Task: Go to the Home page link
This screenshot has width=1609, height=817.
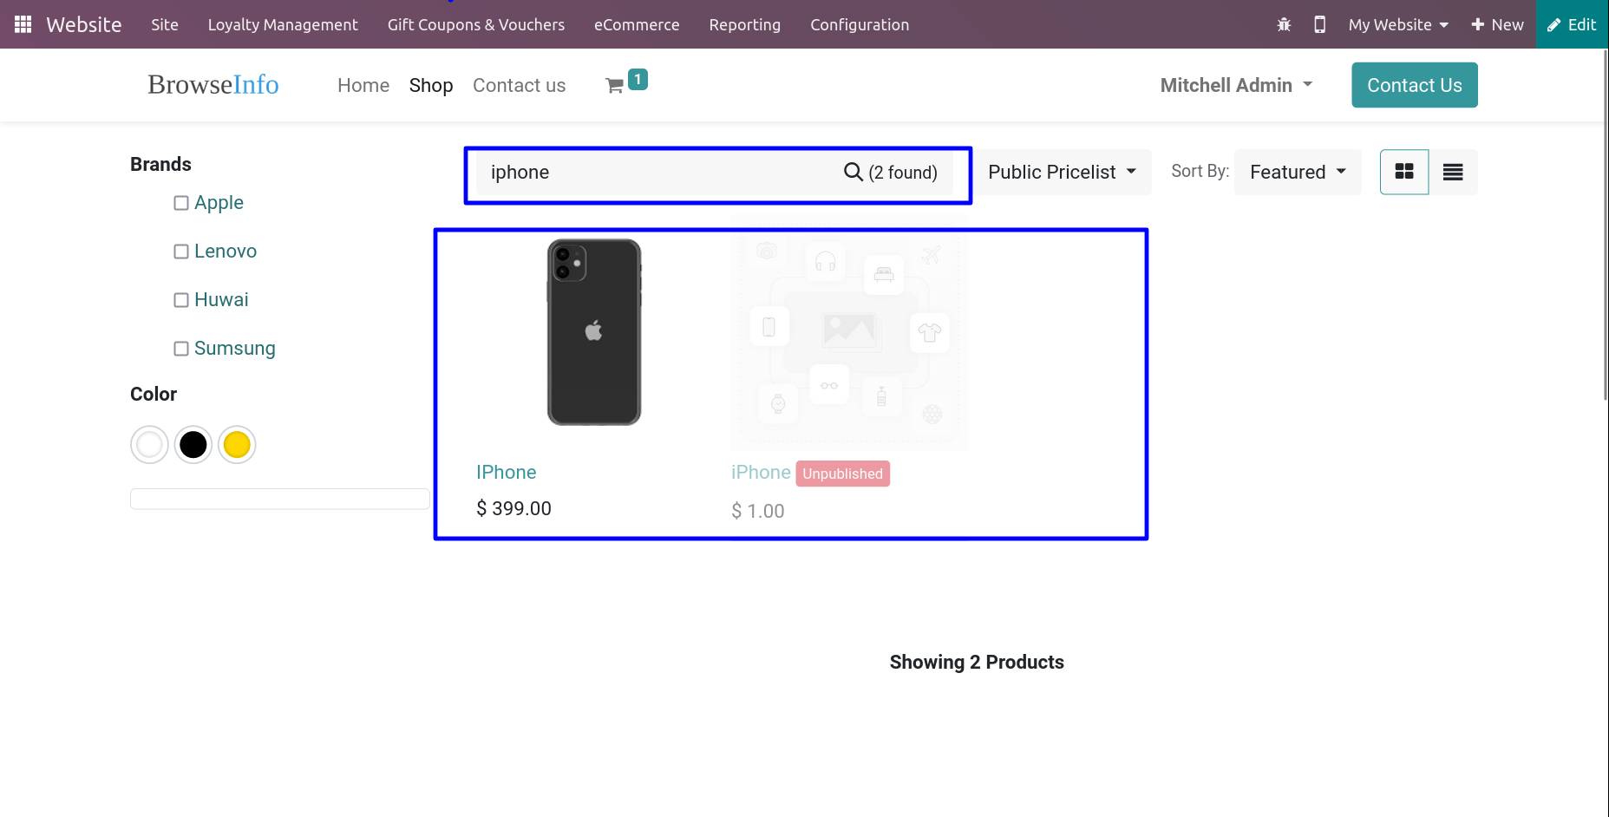Action: pyautogui.click(x=363, y=85)
